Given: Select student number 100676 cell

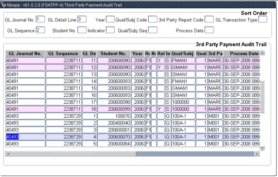Looking at the screenshot, I should 114,116.
